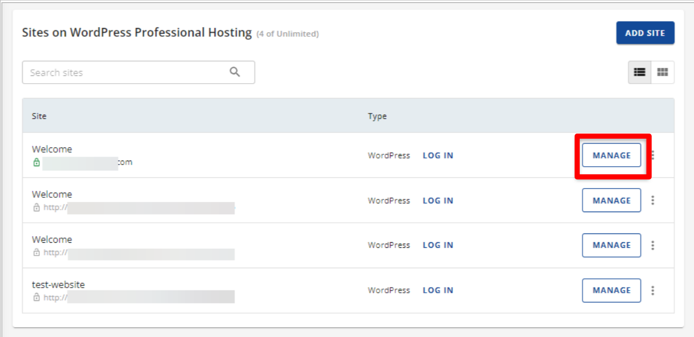Image resolution: width=694 pixels, height=337 pixels.
Task: Click Manage for the second Welcome site
Action: [x=611, y=200]
